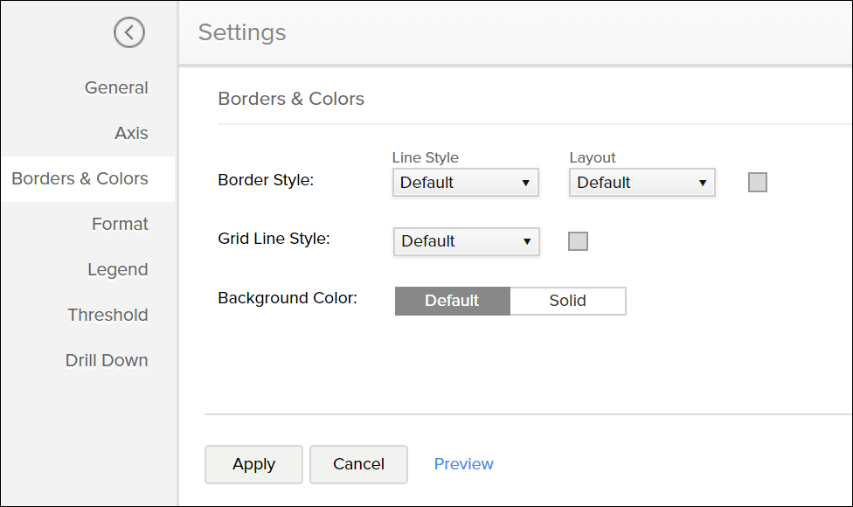853x507 pixels.
Task: Click the Settings header title
Action: tap(242, 32)
